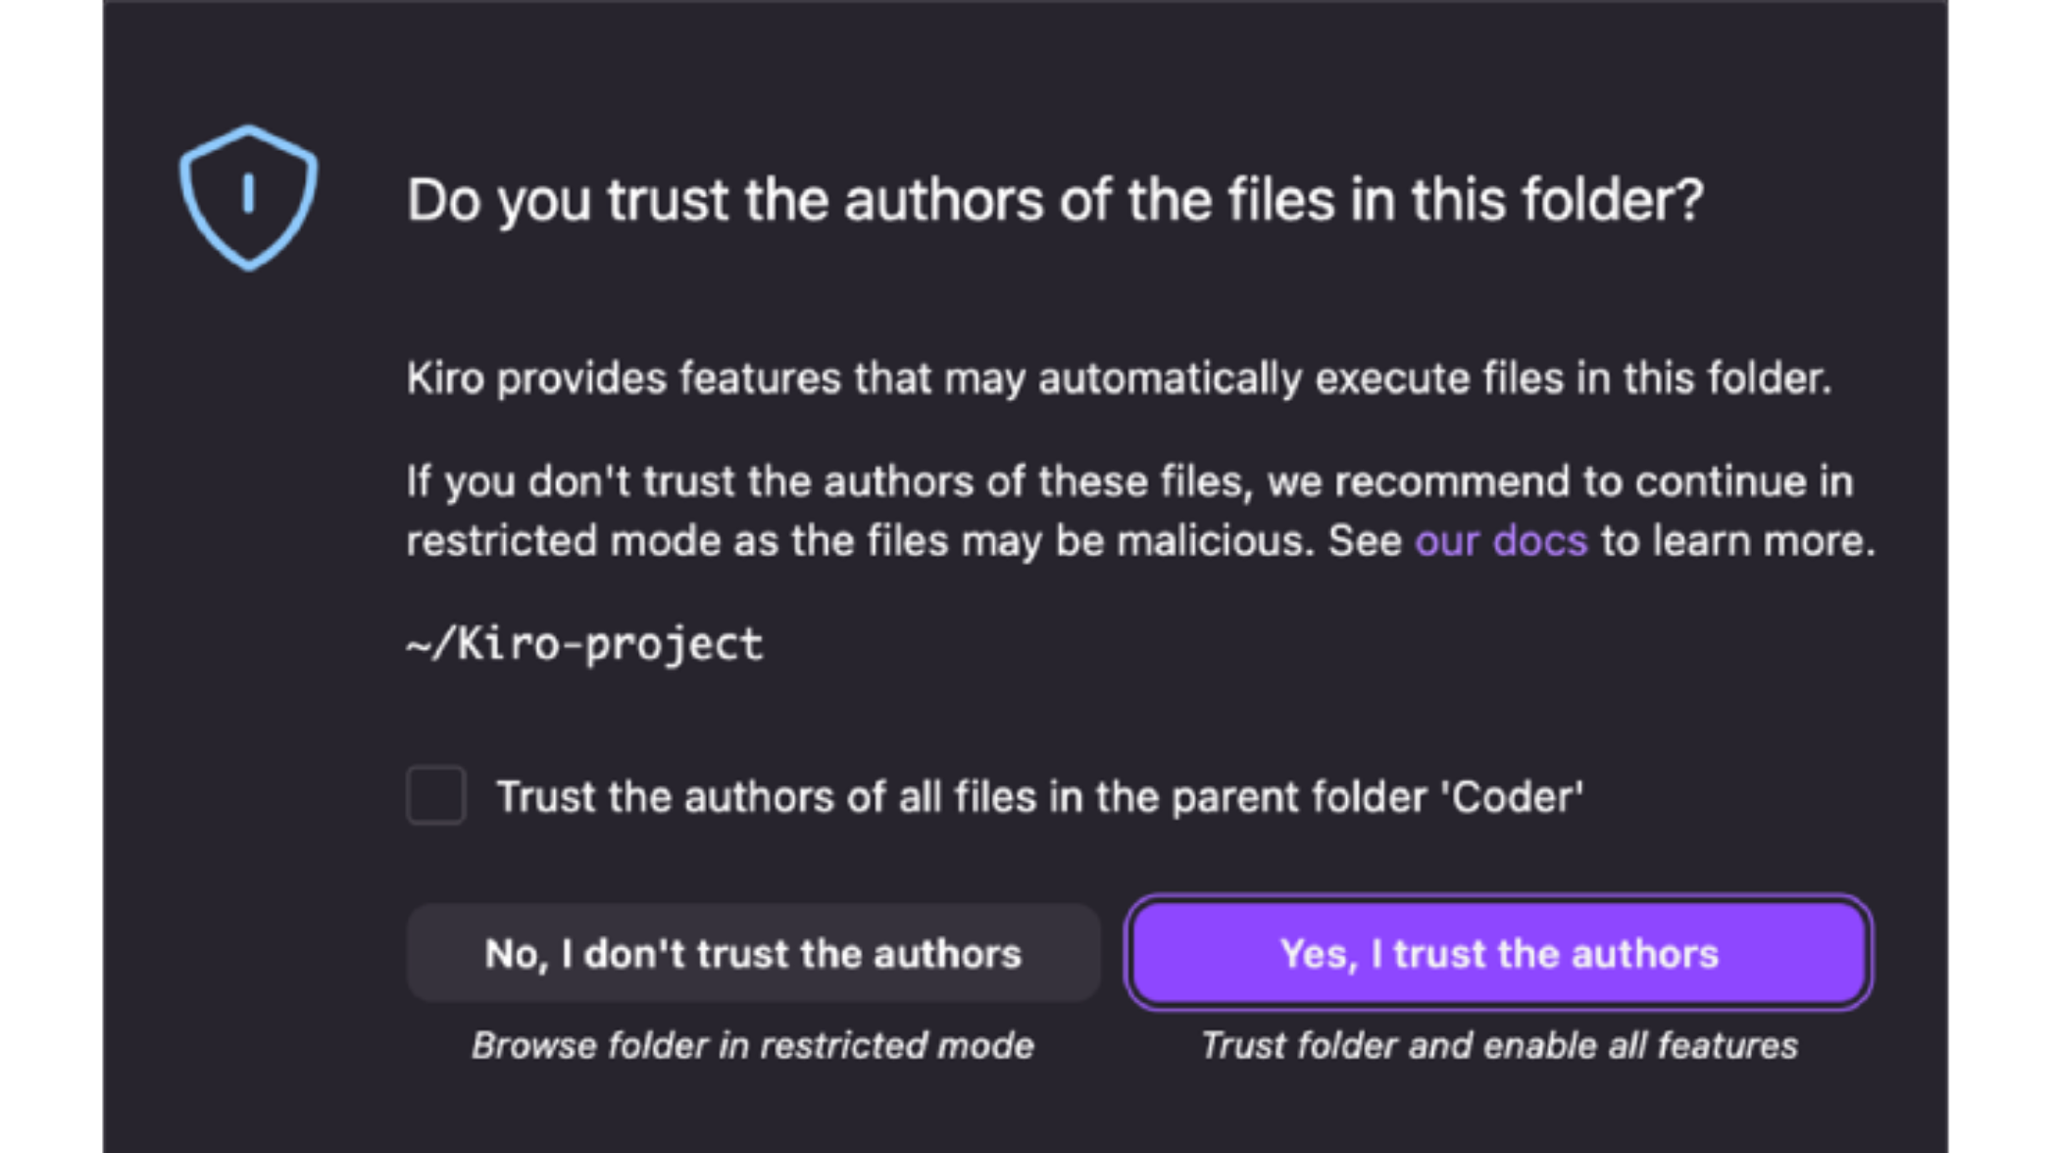
Task: Click the "Do you trust the authors" heading
Action: [x=1055, y=201]
